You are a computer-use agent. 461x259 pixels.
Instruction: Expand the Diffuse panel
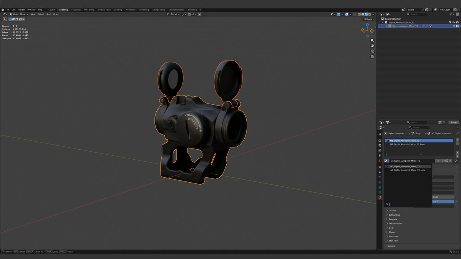(x=392, y=211)
